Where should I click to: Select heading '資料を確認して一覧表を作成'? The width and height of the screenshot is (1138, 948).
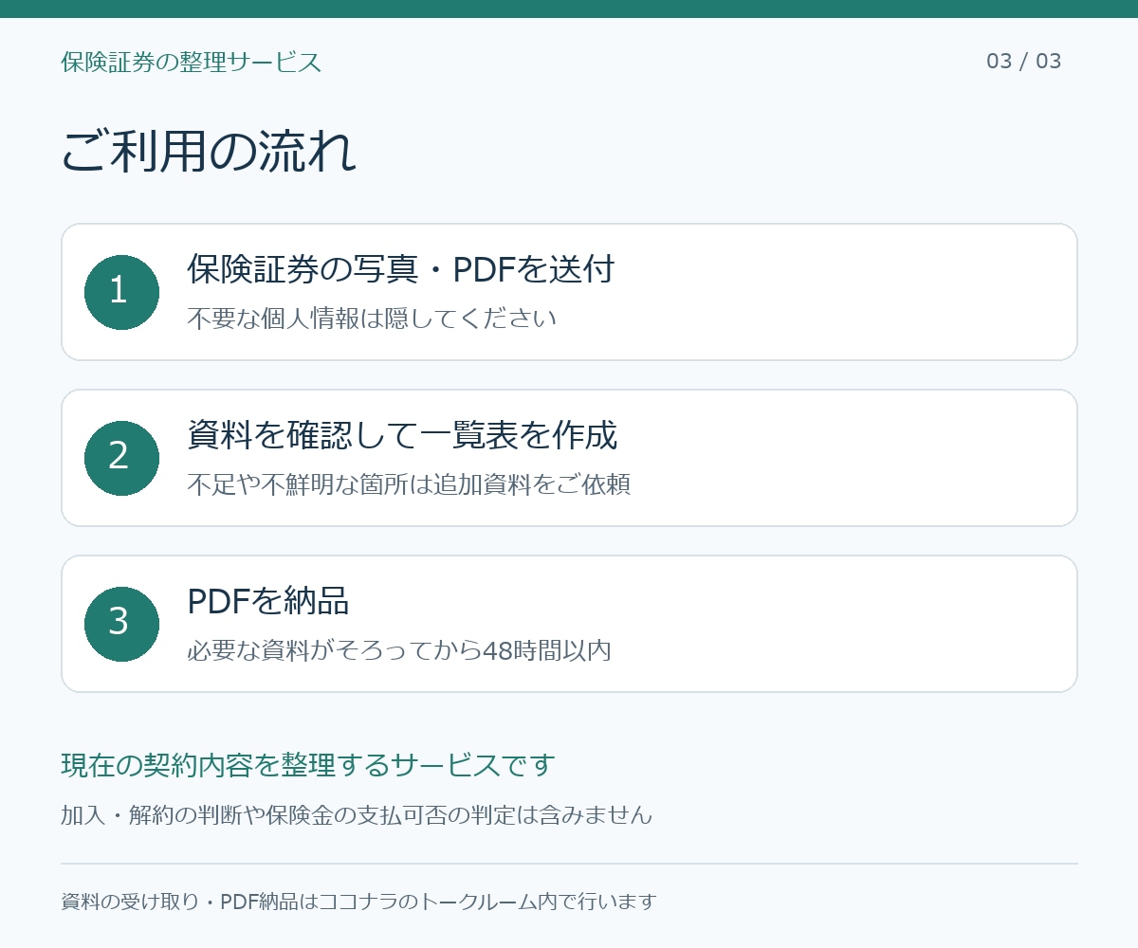click(x=402, y=435)
